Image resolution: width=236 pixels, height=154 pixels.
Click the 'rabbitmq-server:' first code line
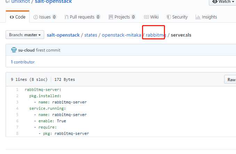(43, 90)
